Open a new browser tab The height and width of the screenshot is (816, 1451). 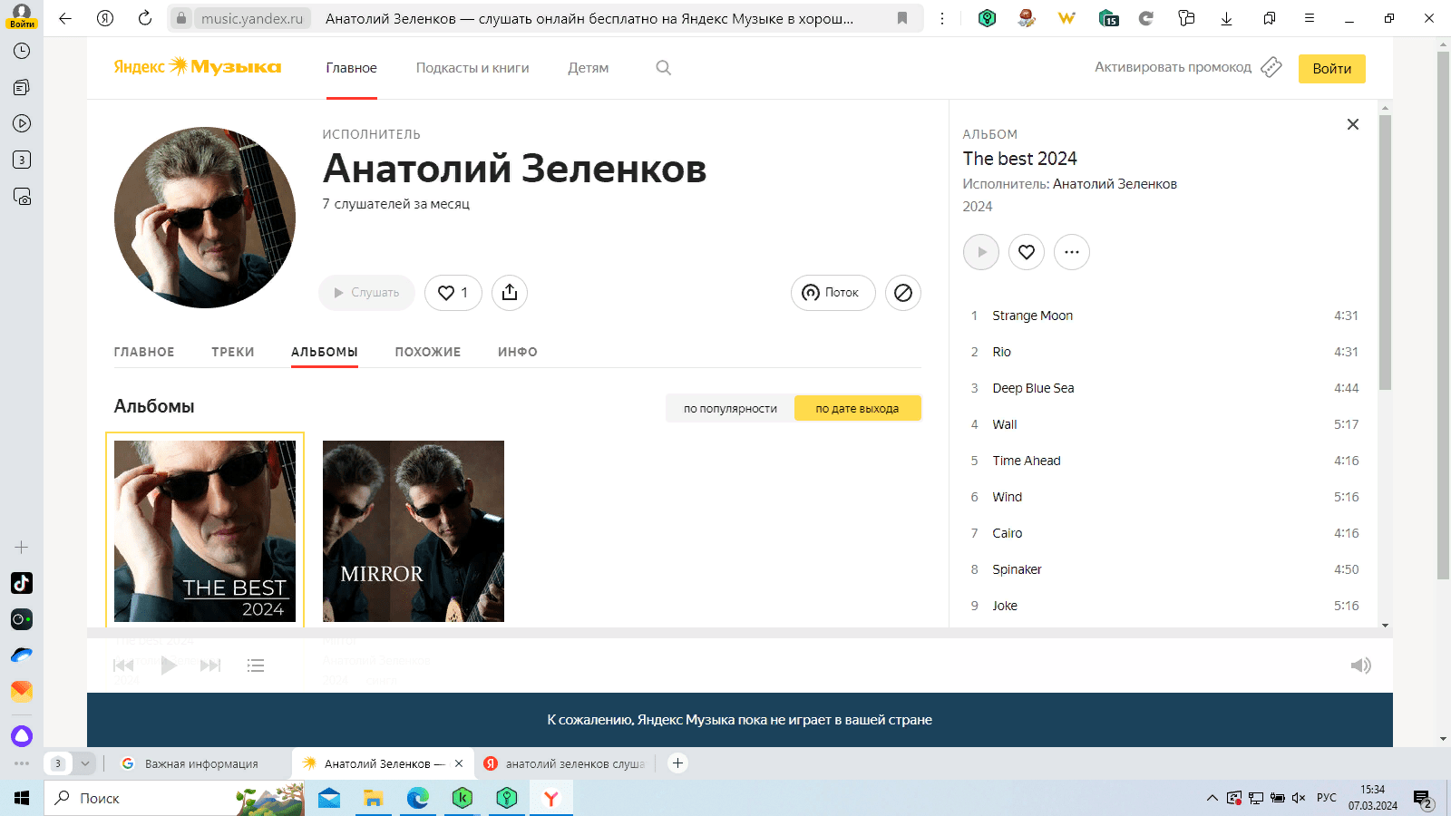point(677,763)
